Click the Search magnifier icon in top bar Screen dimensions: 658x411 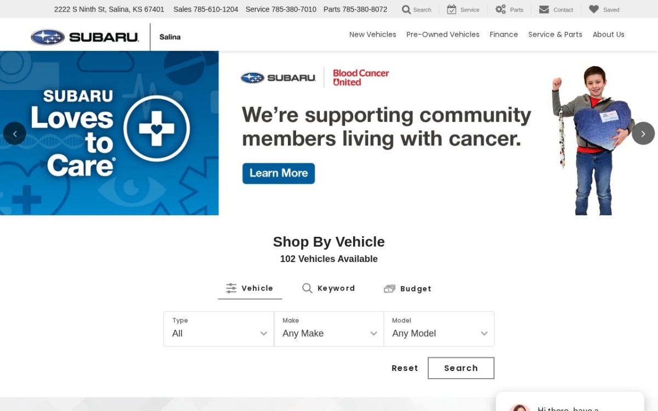(x=406, y=9)
